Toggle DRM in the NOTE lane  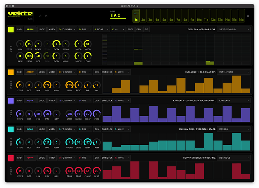pyautogui.click(x=139, y=29)
